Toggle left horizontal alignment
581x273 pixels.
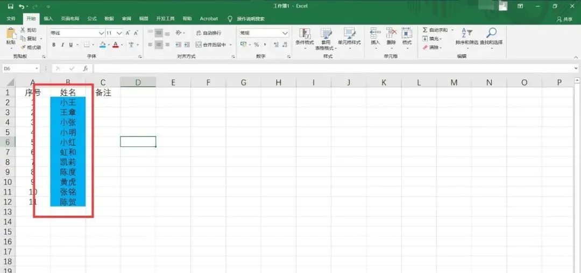[150, 45]
